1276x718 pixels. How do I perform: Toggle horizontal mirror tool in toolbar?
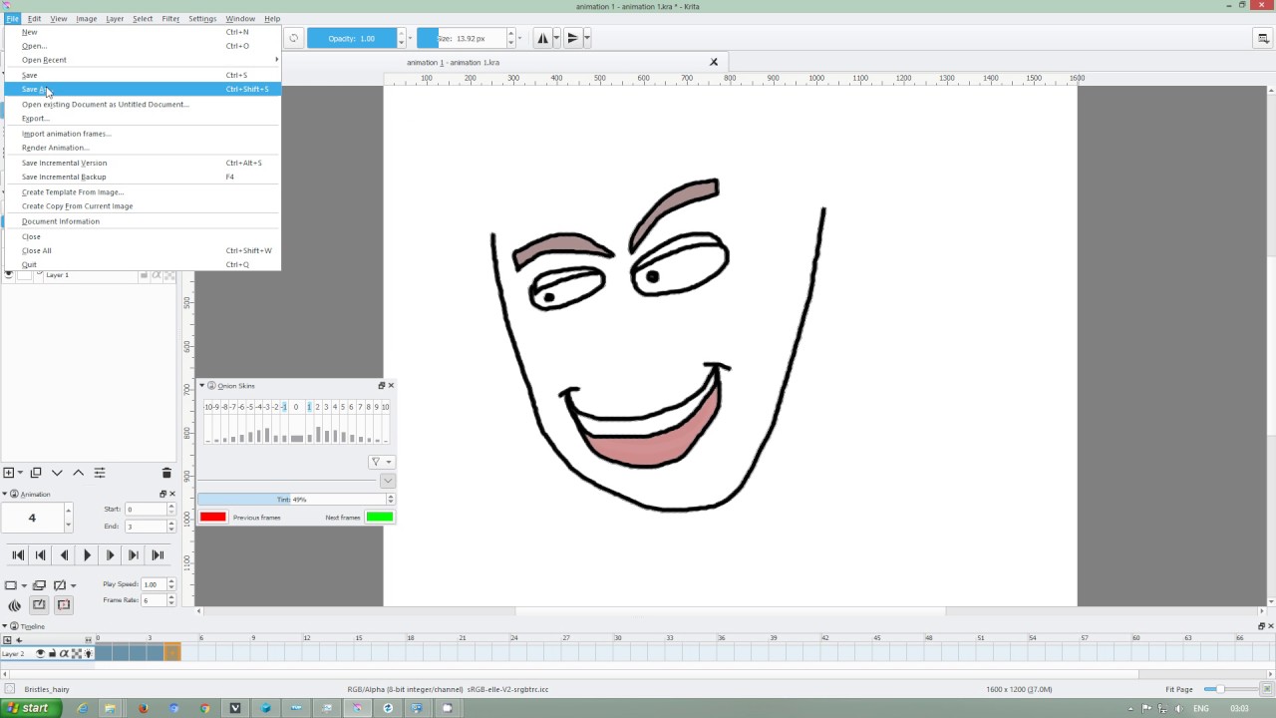543,38
